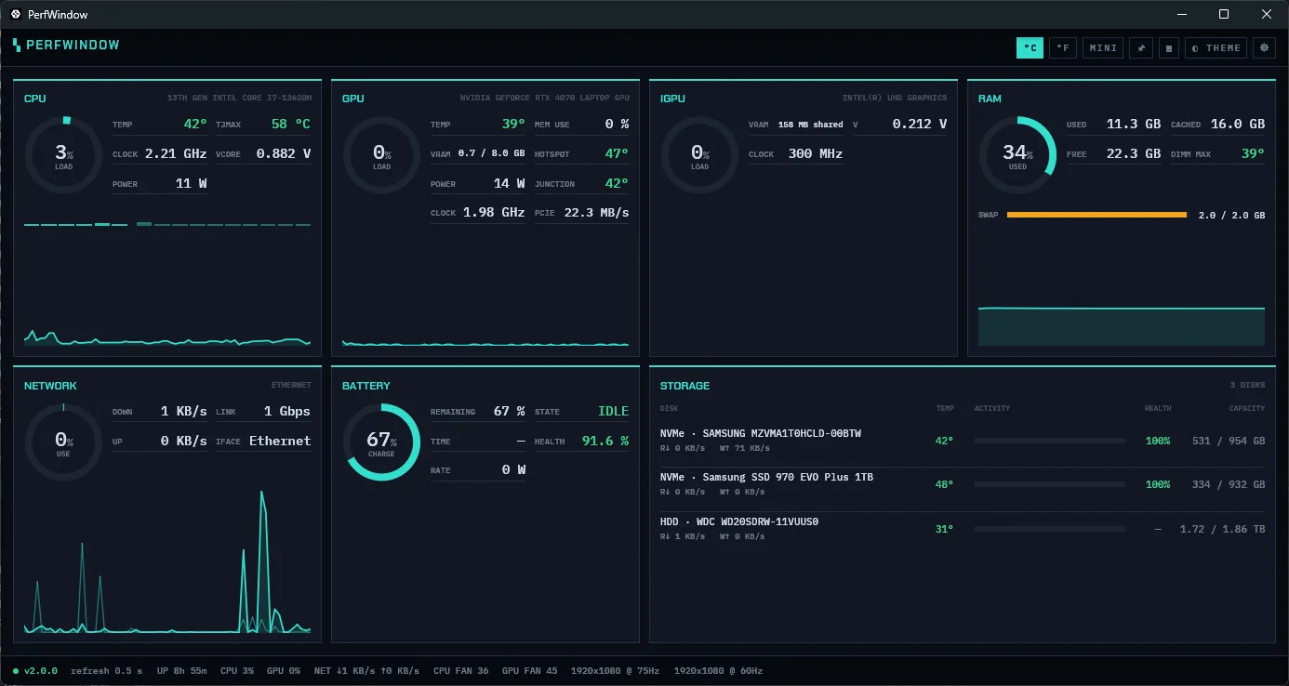Click the BATTERY panel title

tap(366, 386)
